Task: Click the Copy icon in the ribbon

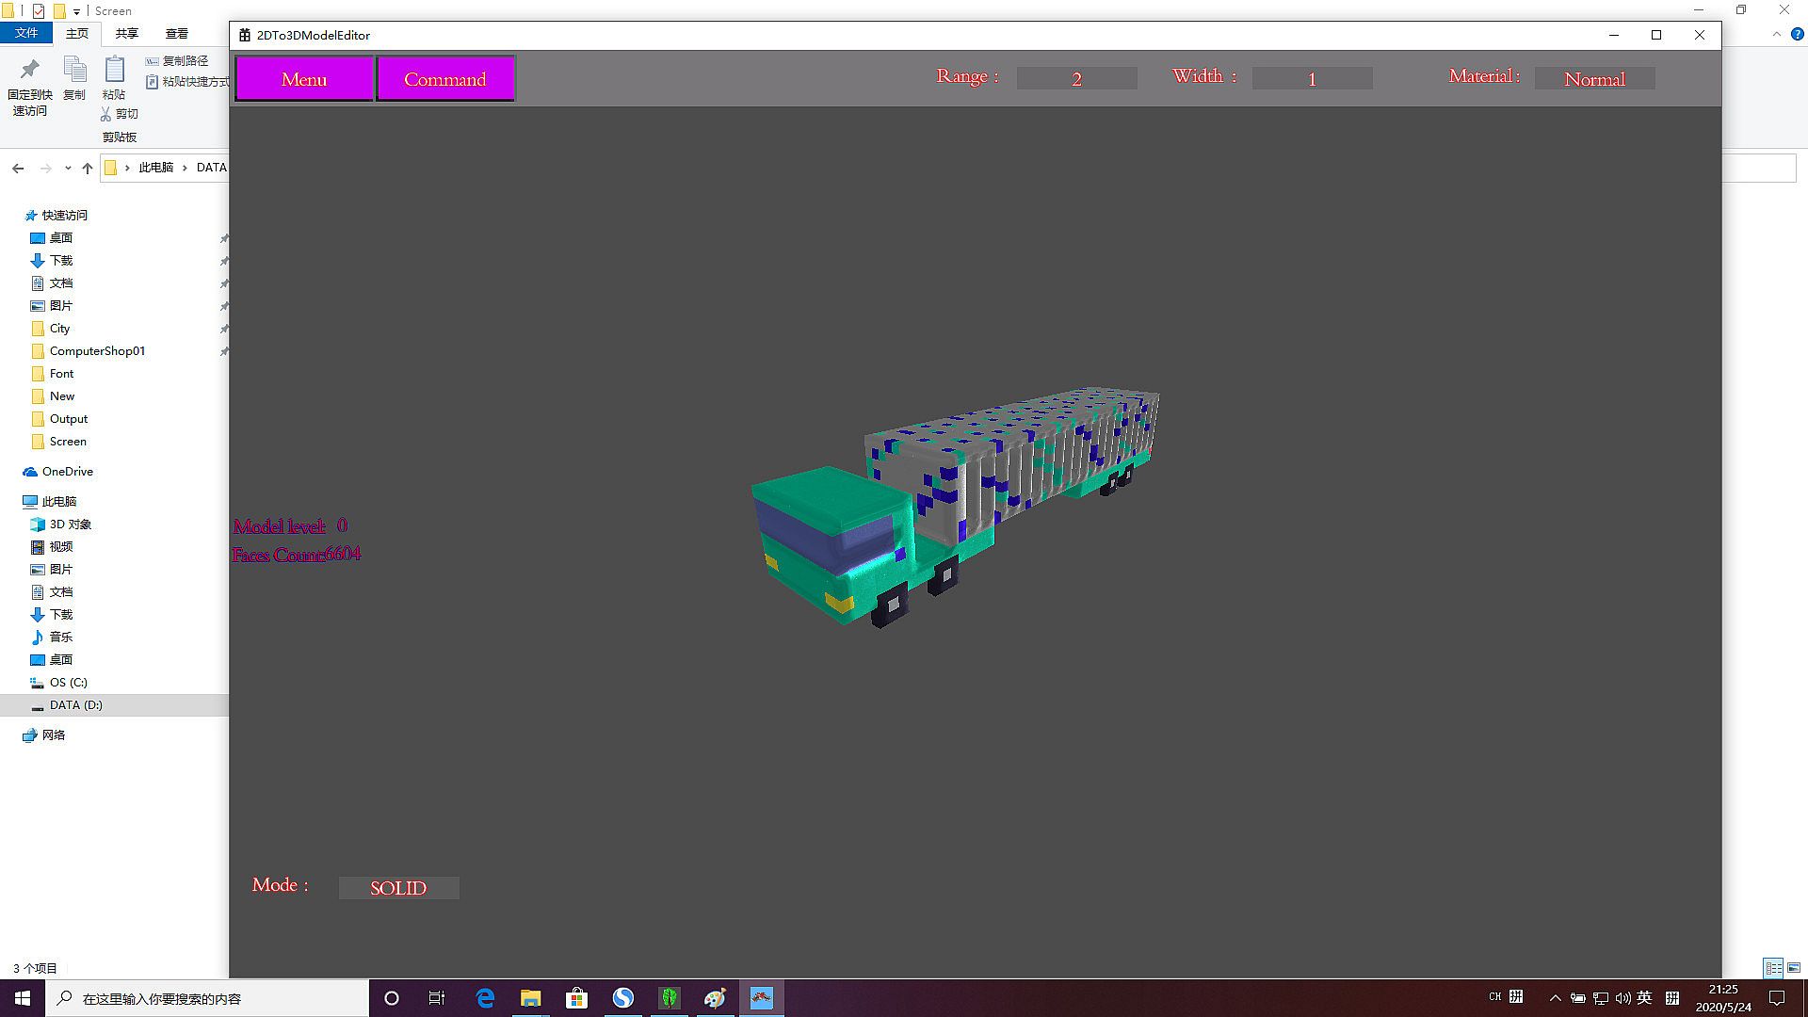Action: click(74, 72)
